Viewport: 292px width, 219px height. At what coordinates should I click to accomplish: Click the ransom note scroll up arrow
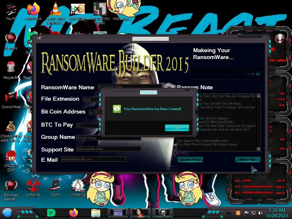point(258,96)
